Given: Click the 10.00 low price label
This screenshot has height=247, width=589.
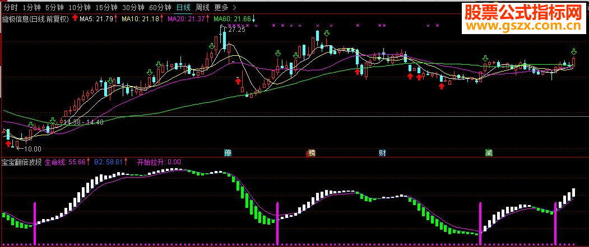Looking at the screenshot, I should tap(33, 149).
